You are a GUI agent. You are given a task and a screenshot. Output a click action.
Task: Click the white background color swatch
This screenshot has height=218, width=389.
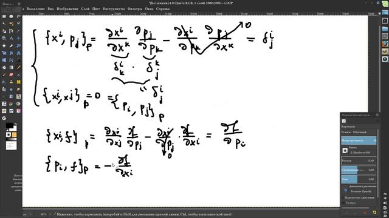tap(14, 129)
